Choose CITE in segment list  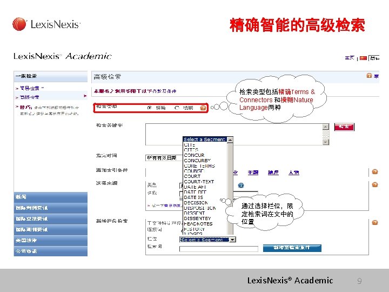190,144
